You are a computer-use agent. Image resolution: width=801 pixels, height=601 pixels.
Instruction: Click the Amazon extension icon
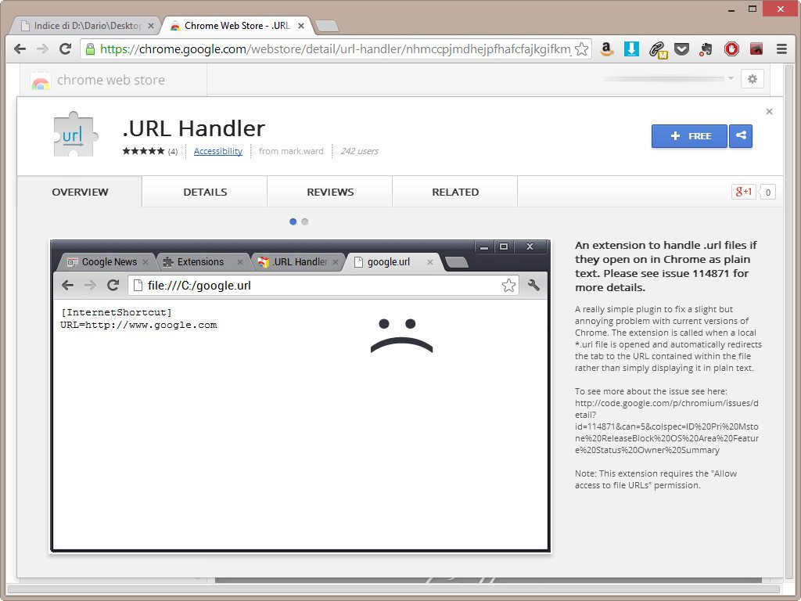coord(606,49)
